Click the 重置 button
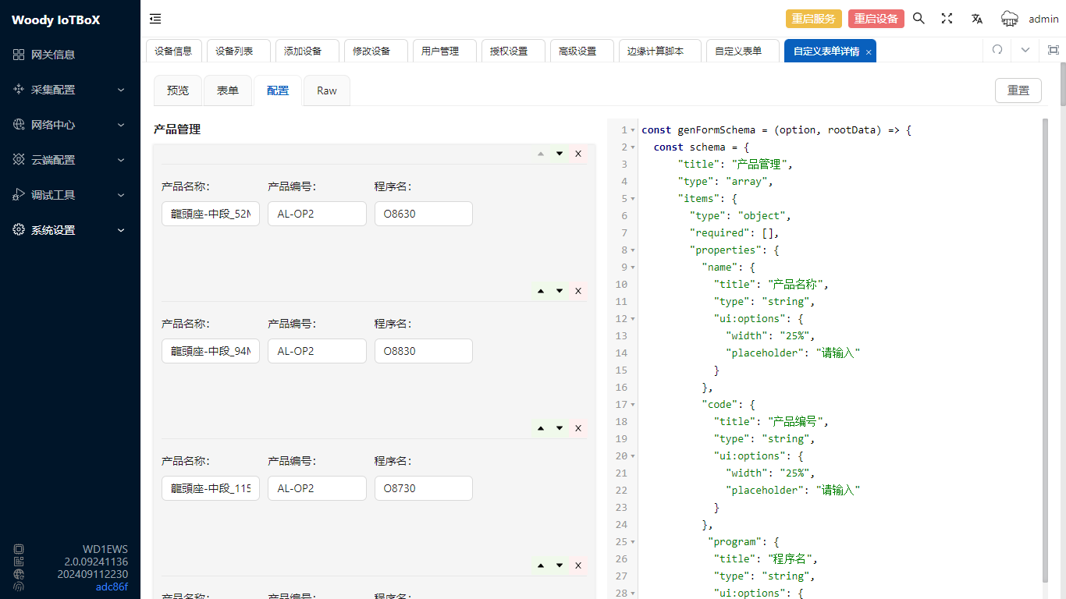This screenshot has height=599, width=1066. [x=1018, y=90]
